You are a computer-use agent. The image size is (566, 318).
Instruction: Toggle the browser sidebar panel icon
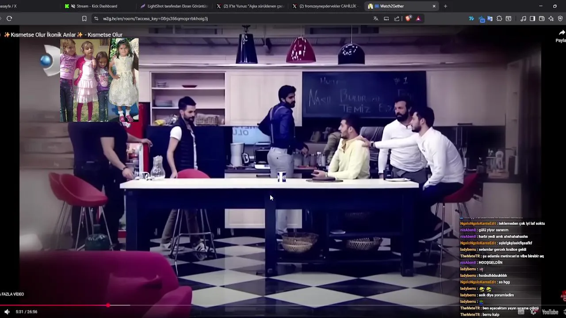(x=532, y=19)
